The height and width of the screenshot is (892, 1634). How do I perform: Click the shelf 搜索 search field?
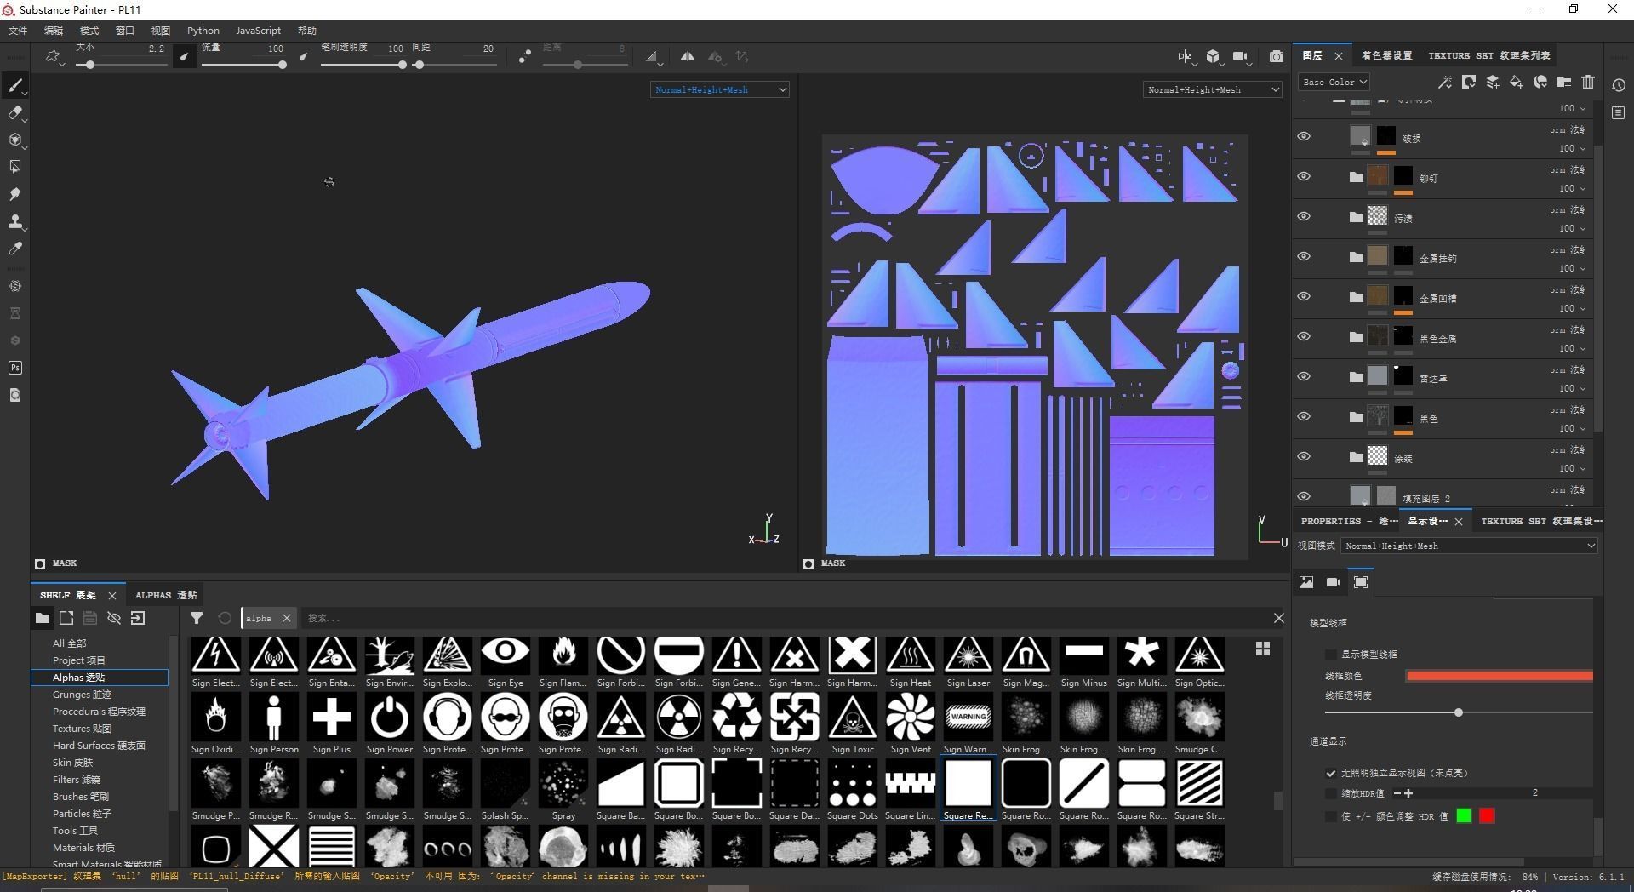click(x=783, y=618)
